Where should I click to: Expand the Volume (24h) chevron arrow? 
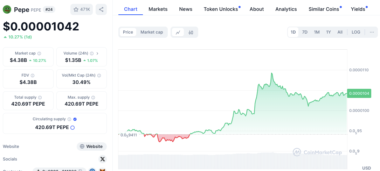click(97, 54)
